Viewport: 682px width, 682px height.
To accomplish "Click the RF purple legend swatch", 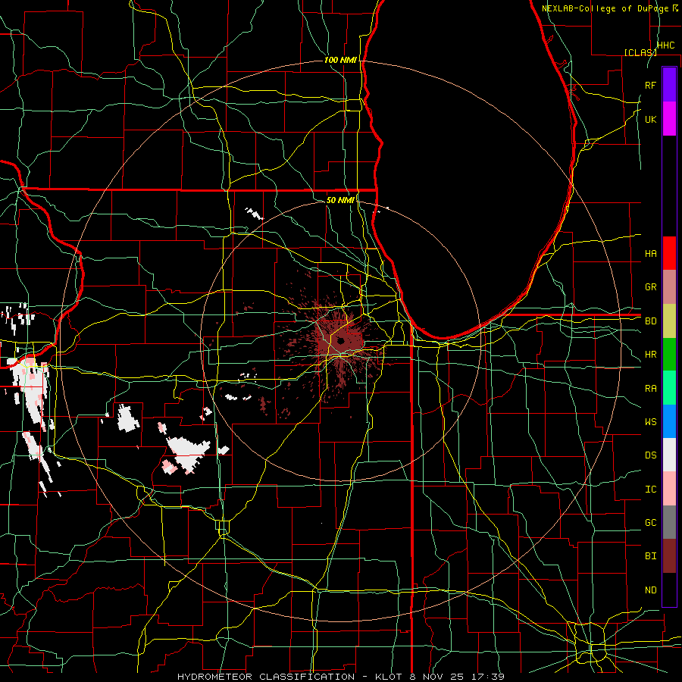I will 669,85.
